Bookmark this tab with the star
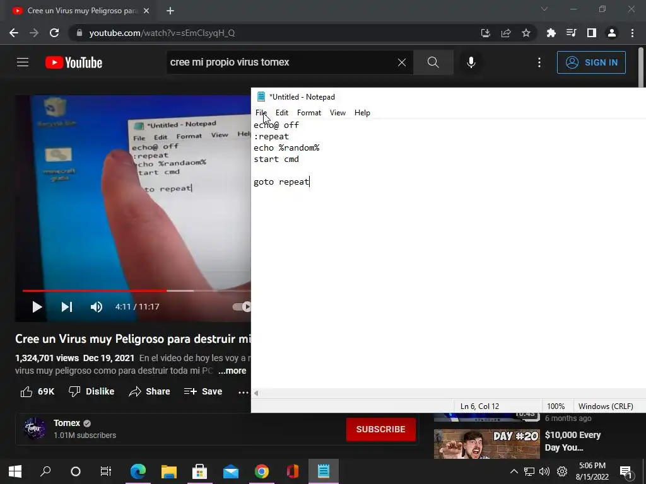This screenshot has width=646, height=484. [526, 33]
